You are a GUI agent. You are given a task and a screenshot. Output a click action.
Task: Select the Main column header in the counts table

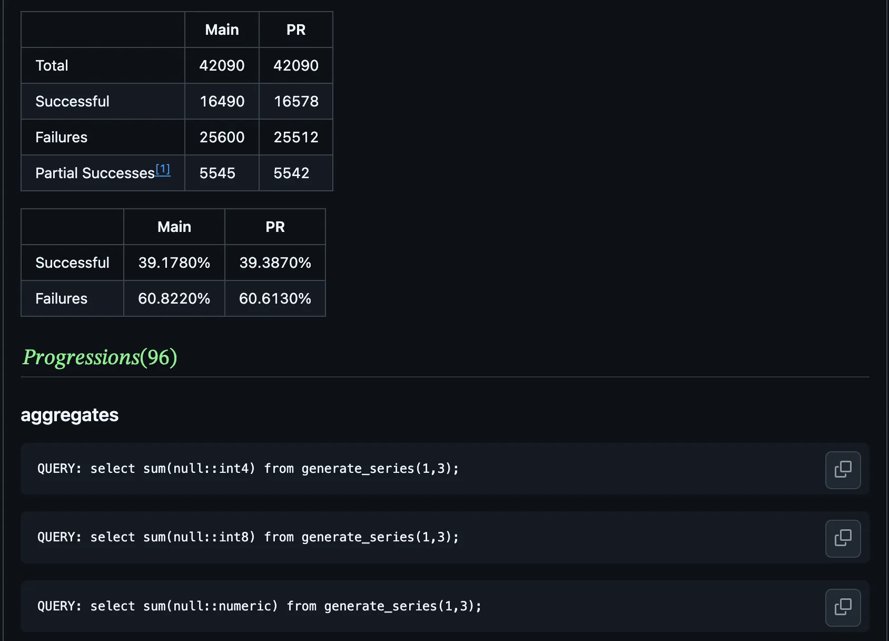point(221,30)
